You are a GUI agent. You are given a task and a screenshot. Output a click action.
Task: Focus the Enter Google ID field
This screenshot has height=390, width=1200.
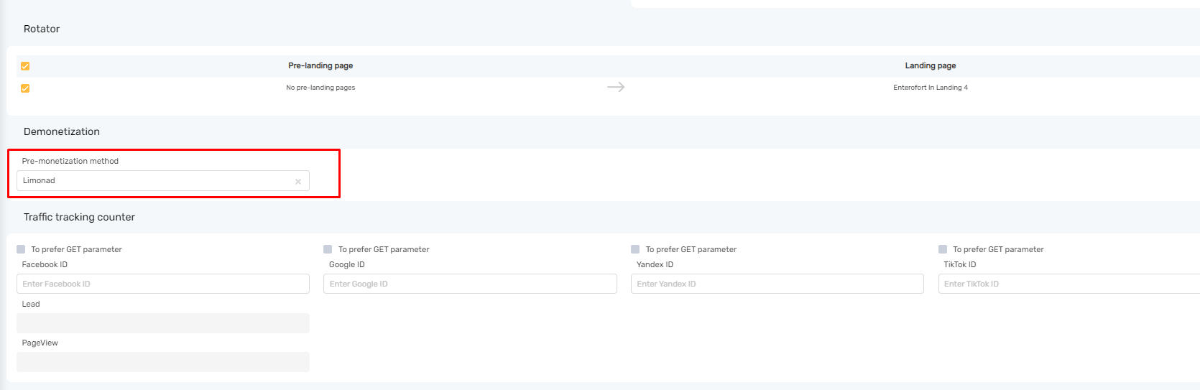pyautogui.click(x=470, y=284)
